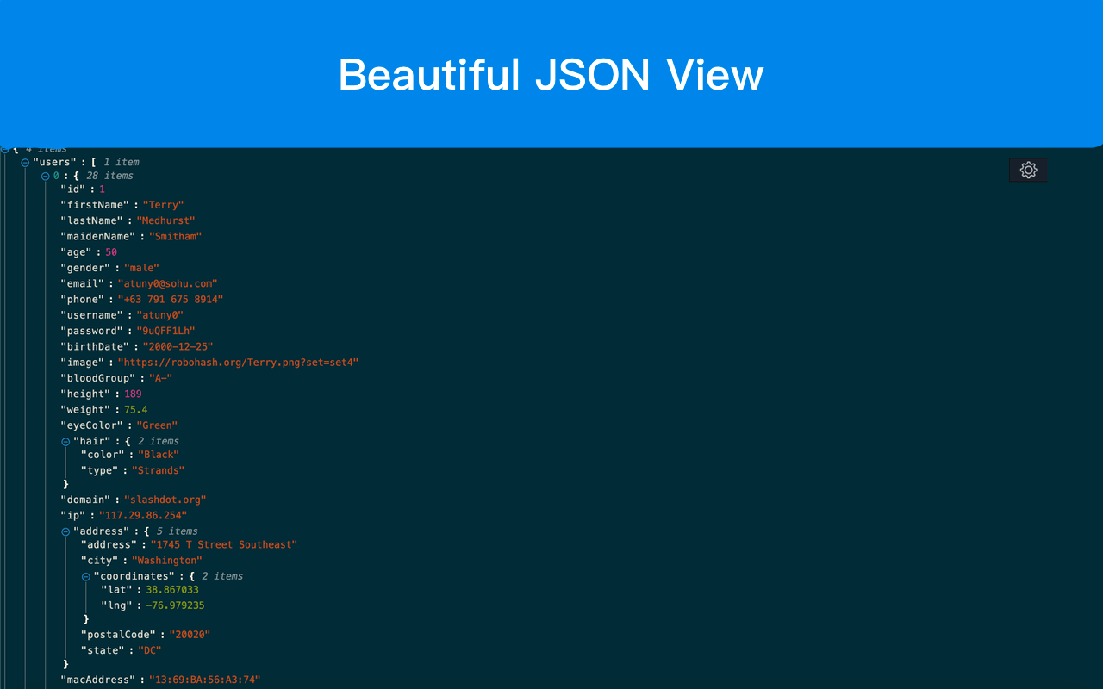Collapse the "hair" object
The height and width of the screenshot is (689, 1103).
coord(65,440)
